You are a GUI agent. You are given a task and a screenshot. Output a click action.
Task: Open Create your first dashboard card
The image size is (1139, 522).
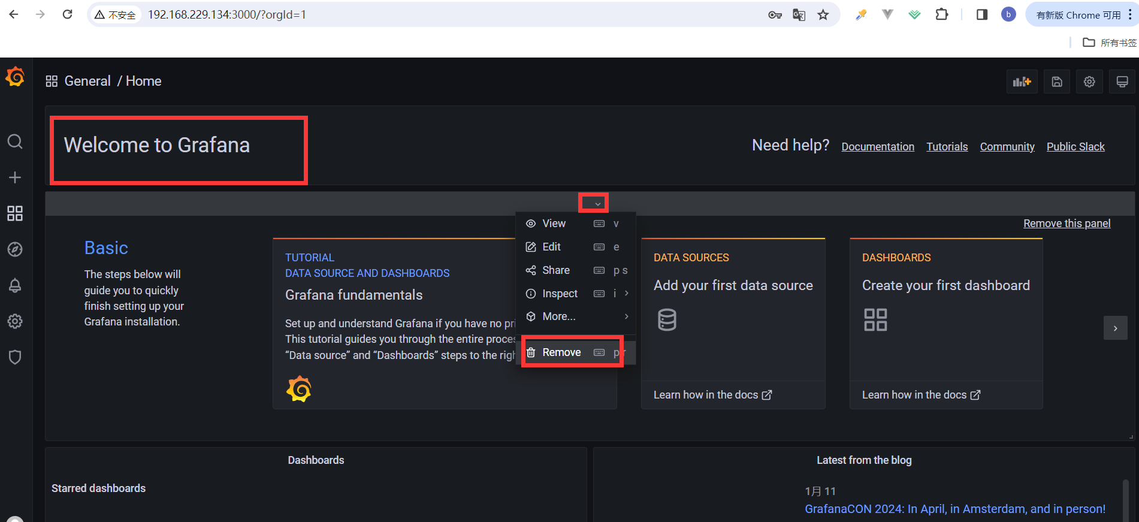coord(946,324)
